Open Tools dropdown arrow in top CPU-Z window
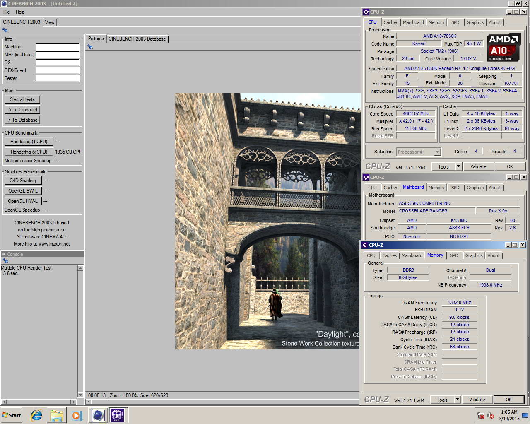Viewport: 530px width, 424px height. (458, 166)
